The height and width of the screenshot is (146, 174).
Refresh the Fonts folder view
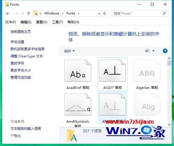pyautogui.click(x=105, y=14)
